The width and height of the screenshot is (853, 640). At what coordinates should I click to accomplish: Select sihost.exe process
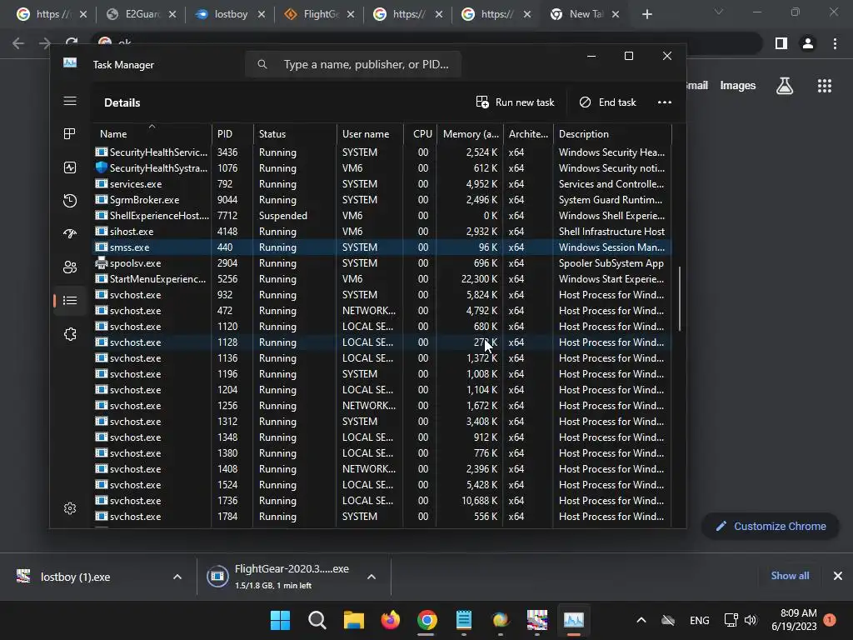[382, 232]
